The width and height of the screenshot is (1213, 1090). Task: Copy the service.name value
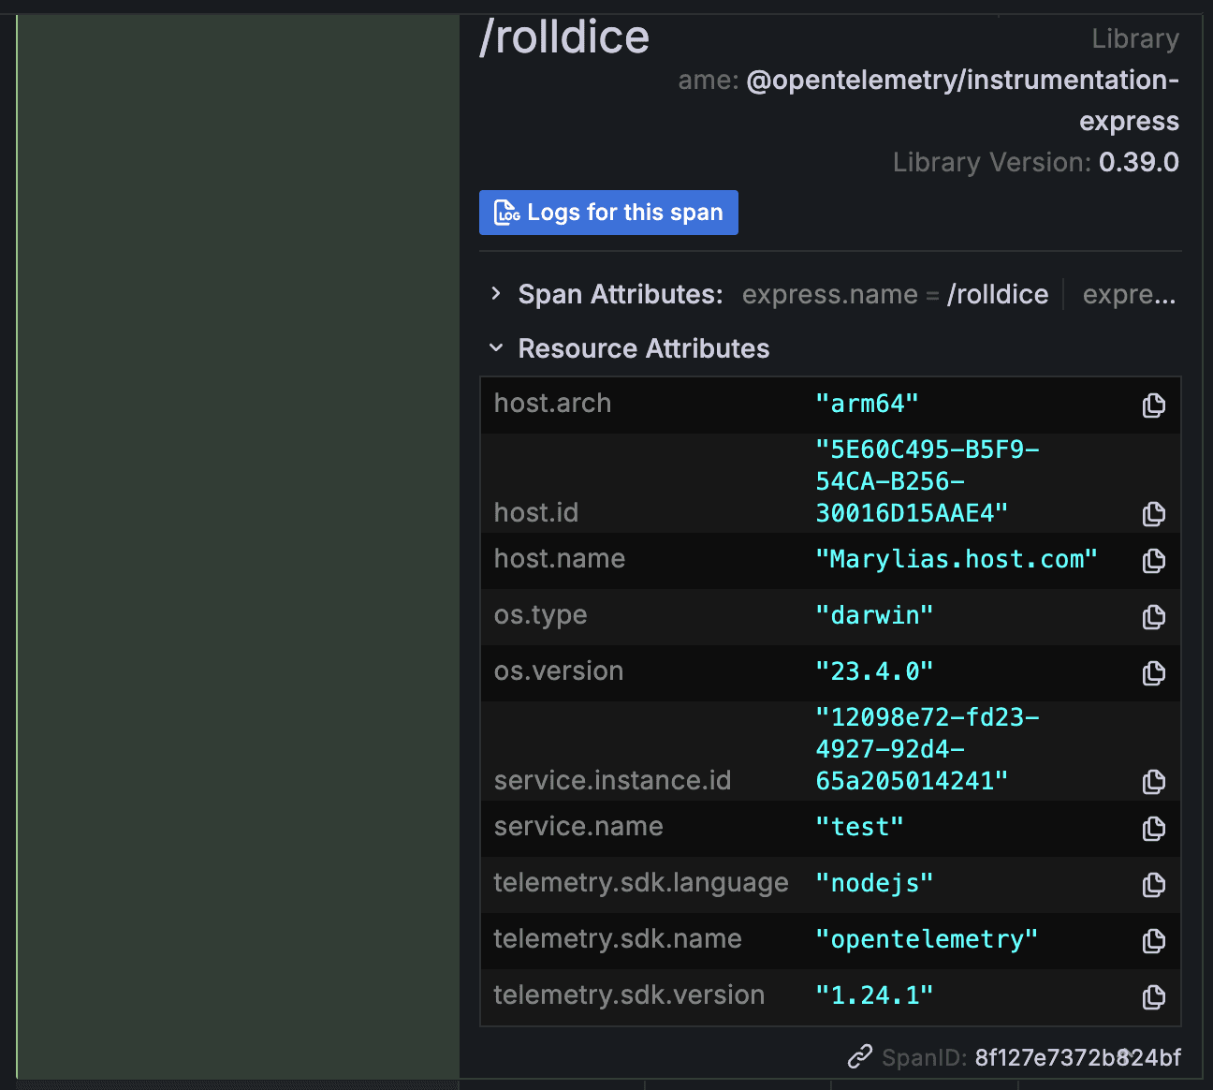1154,828
